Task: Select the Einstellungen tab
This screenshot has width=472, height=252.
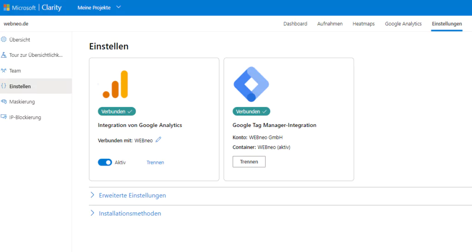Action: (x=447, y=24)
